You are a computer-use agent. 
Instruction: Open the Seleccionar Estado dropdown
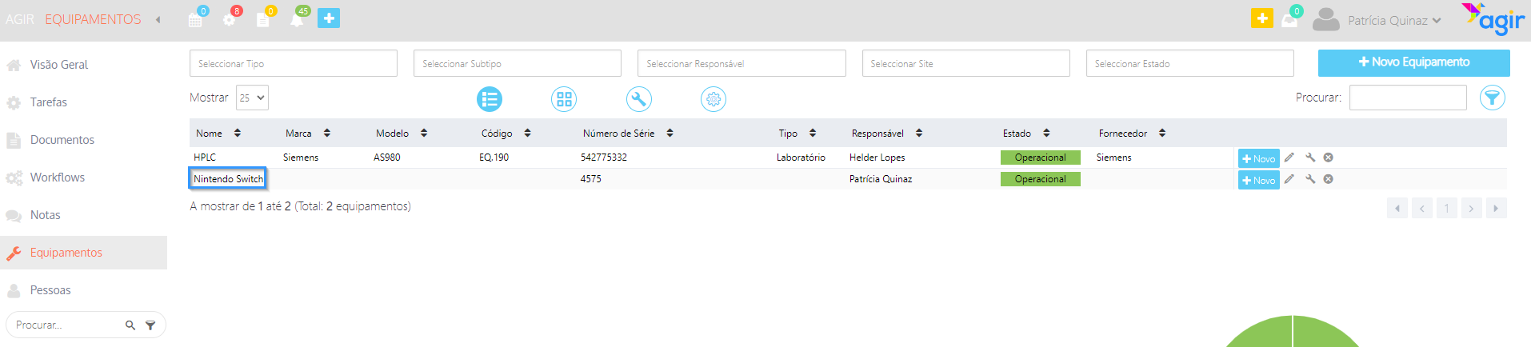pos(1190,63)
